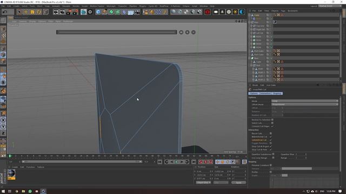Toggle Bidirectional Cut checkbox
This screenshot has width=346, height=194.
point(270,136)
